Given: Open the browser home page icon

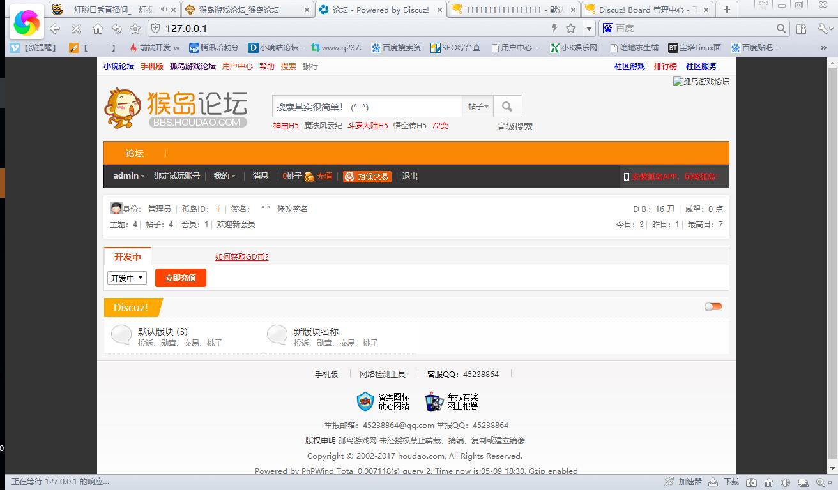Looking at the screenshot, I should (98, 29).
